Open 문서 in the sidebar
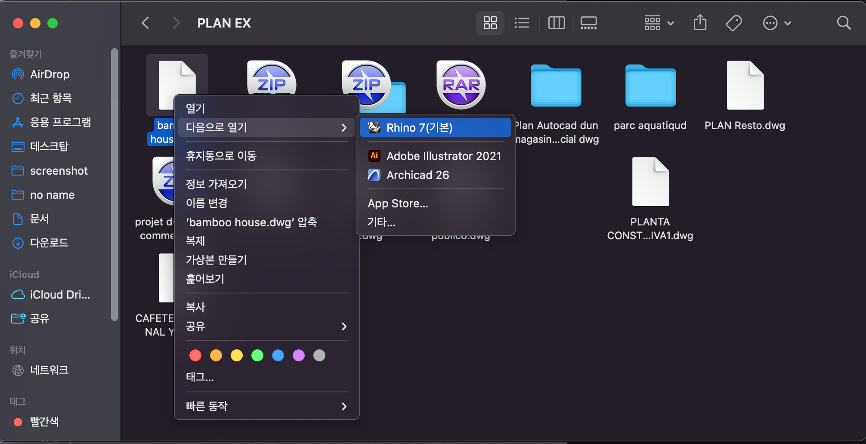Screen dimensions: 866x444 [x=40, y=219]
